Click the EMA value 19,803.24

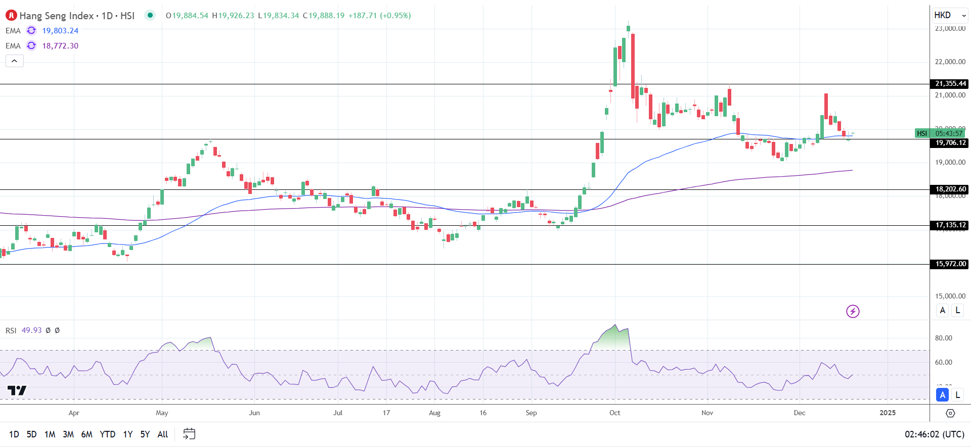click(60, 31)
